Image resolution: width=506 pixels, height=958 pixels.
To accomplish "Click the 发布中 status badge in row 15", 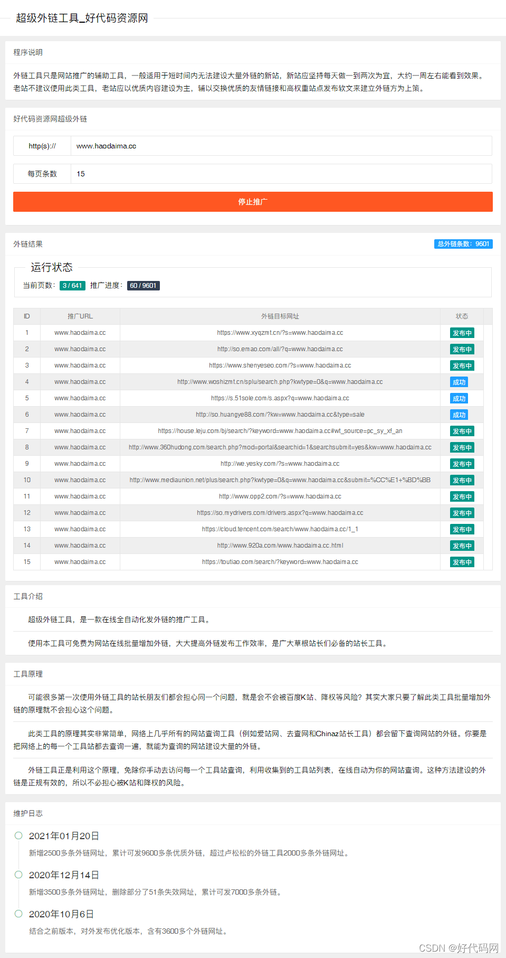I will tap(462, 562).
